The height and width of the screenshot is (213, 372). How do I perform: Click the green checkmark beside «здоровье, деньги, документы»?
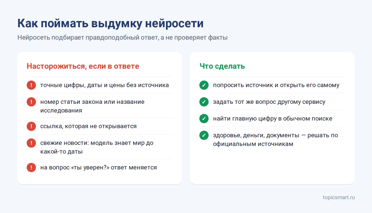coord(204,135)
